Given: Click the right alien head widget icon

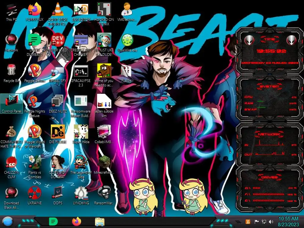Looking at the screenshot, I should point(292,40).
